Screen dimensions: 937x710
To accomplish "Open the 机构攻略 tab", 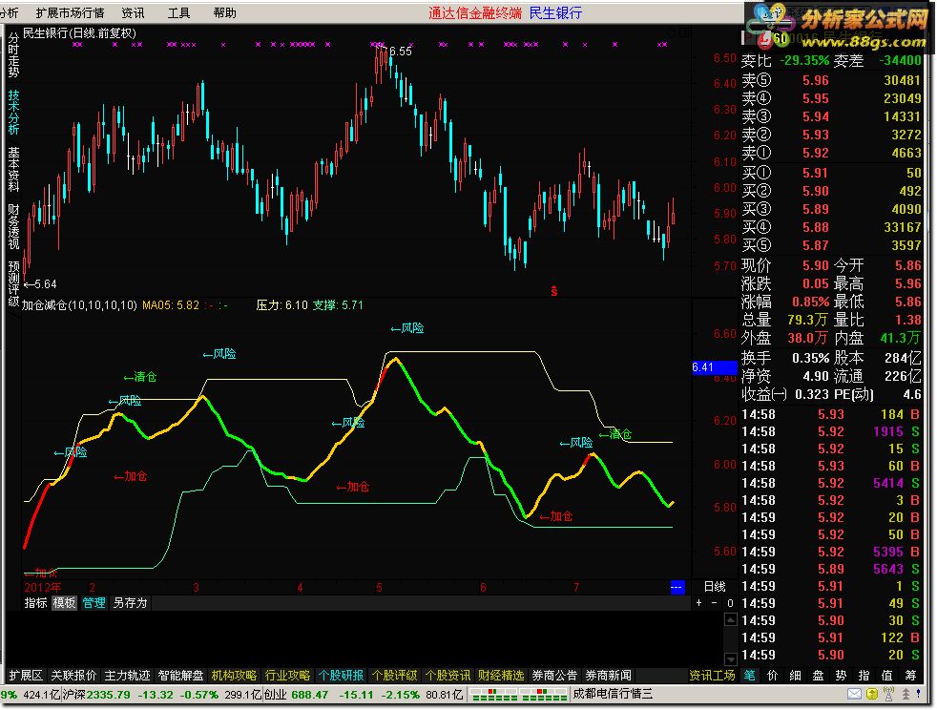I will tap(234, 676).
